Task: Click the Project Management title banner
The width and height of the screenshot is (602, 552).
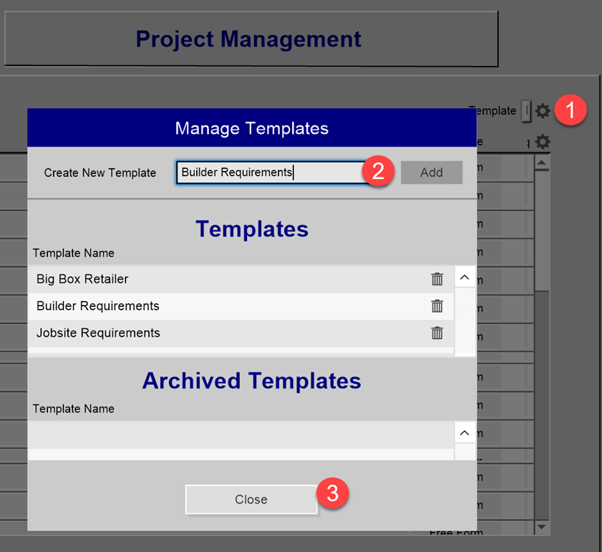Action: coord(251,39)
